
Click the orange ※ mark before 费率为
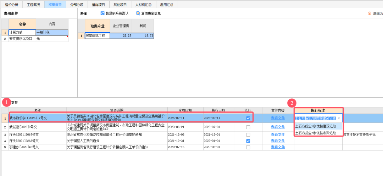pos(369,13)
